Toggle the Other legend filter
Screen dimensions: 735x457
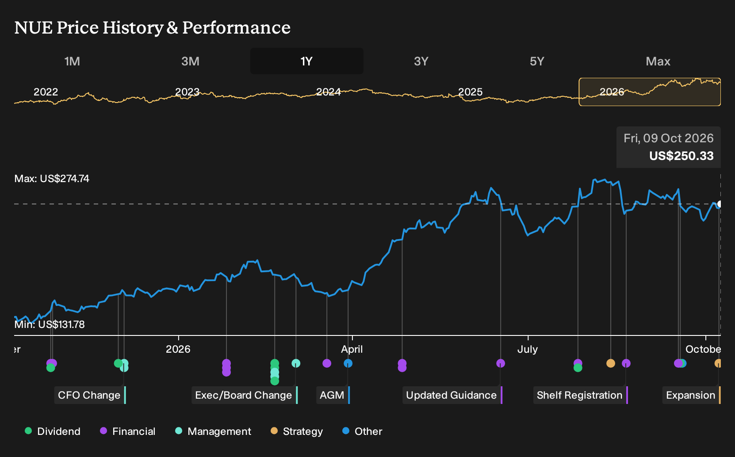[x=362, y=431]
